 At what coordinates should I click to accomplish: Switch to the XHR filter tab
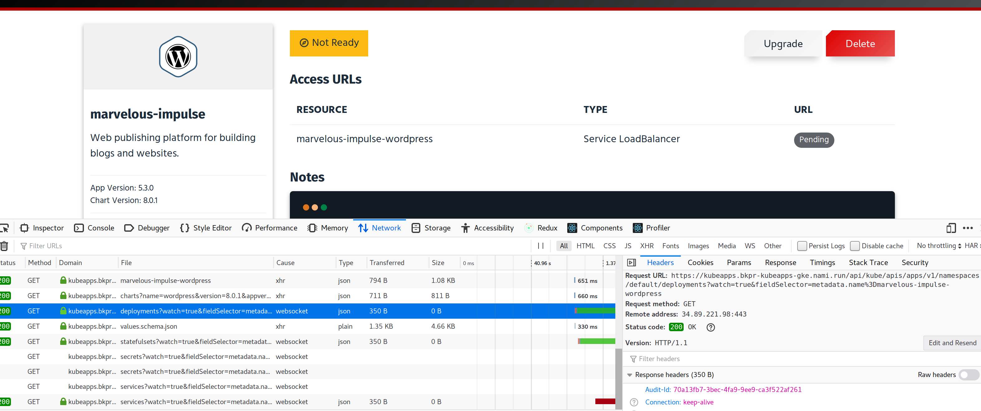pos(647,246)
